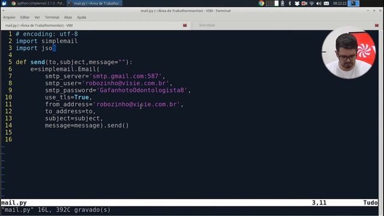The height and width of the screenshot is (216, 384).
Task: Click the Dropbox tray icon
Action: [x=297, y=3]
